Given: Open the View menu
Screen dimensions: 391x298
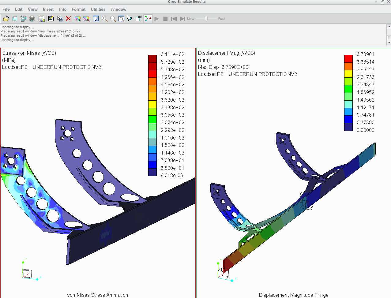Looking at the screenshot, I should point(33,9).
